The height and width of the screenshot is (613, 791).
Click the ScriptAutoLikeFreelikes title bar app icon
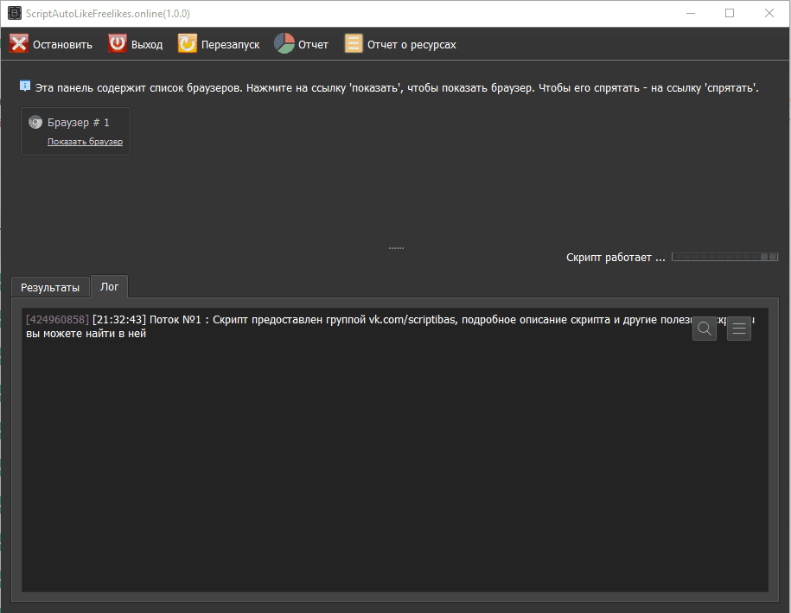pos(14,14)
